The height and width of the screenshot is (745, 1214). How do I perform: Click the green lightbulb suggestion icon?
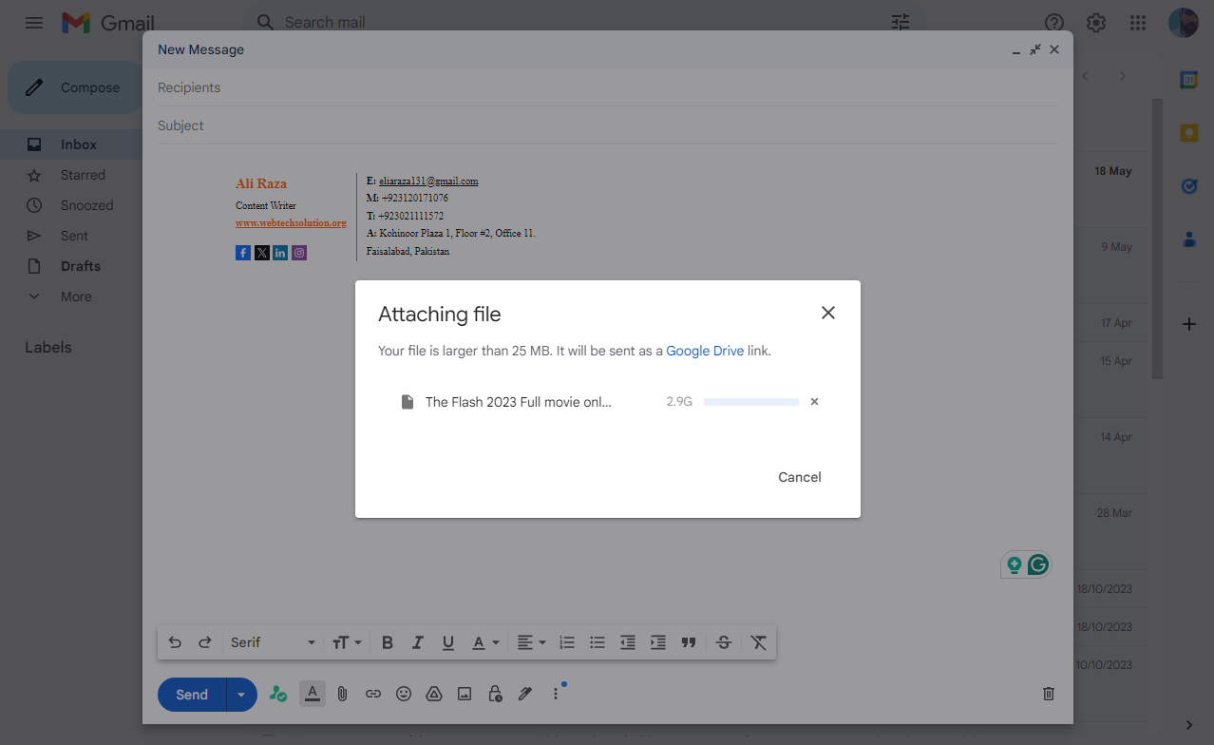(x=1015, y=564)
